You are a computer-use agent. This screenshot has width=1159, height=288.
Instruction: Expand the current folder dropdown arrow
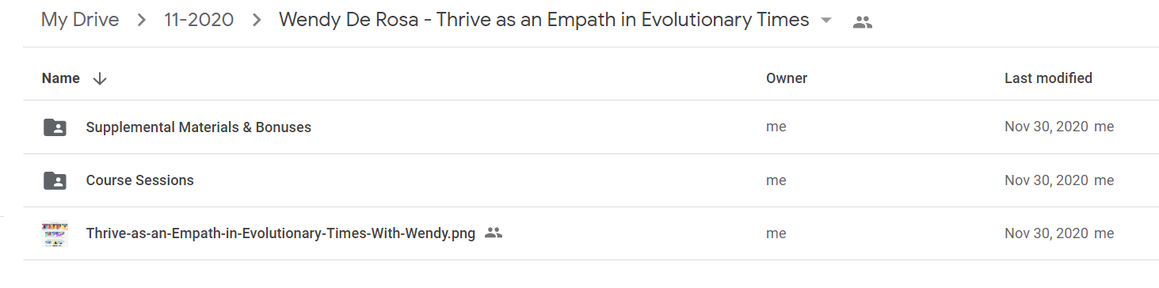pos(826,21)
